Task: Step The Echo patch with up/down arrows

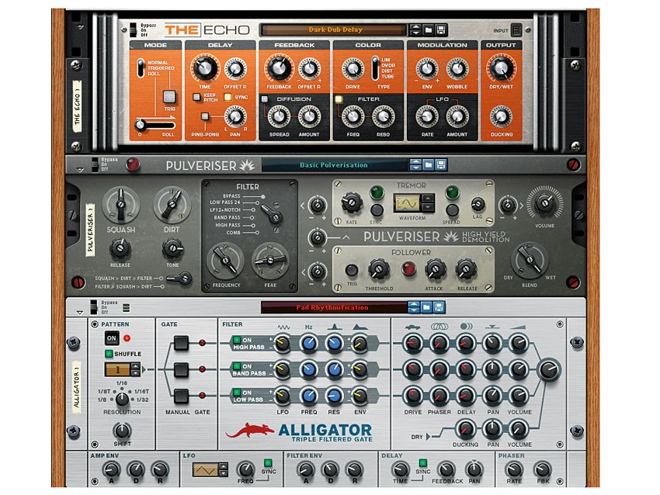Action: click(415, 29)
